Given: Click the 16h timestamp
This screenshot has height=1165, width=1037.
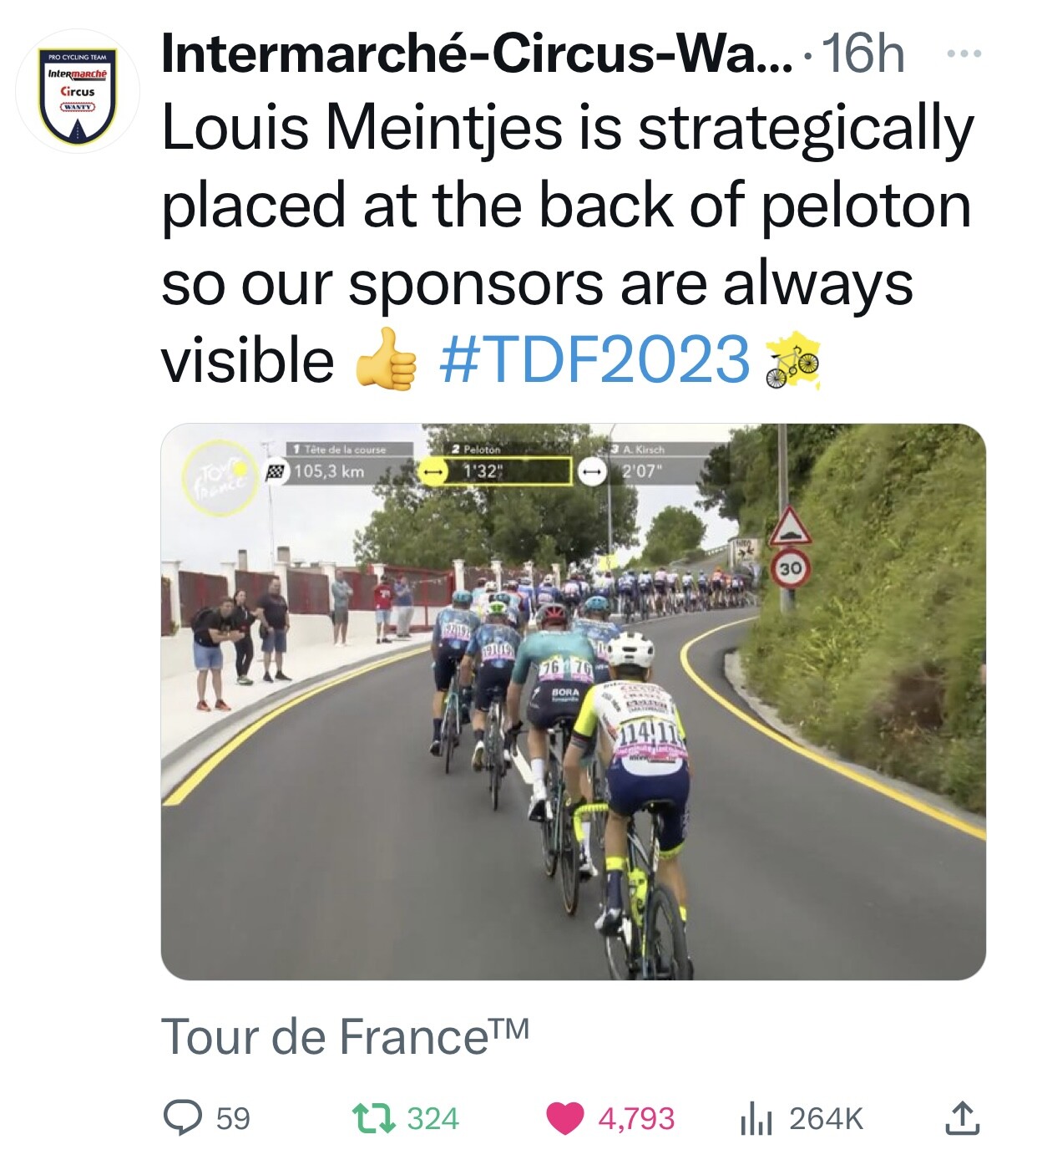Looking at the screenshot, I should coord(863,53).
